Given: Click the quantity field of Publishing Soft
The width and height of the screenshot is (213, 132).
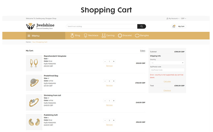Looking at the screenshot, I should click(x=109, y=120).
